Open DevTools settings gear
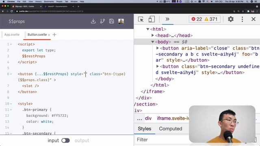This screenshot has height=146, width=260. tap(231, 19)
